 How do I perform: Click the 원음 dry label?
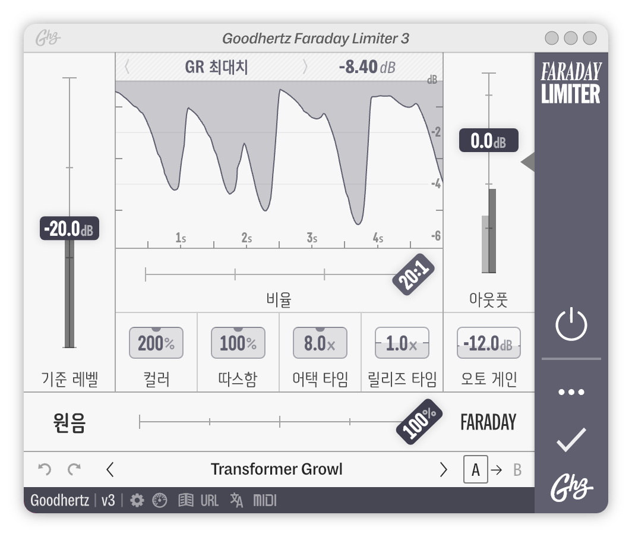[69, 422]
